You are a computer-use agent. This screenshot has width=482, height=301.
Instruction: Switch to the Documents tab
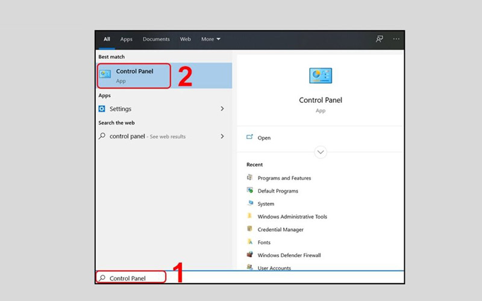coord(156,39)
